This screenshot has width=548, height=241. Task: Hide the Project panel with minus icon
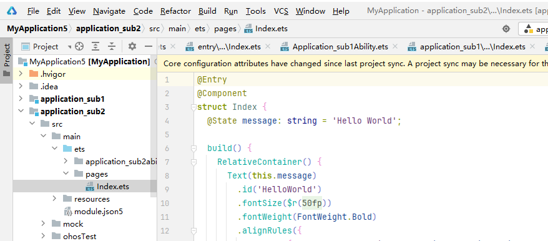pos(149,47)
